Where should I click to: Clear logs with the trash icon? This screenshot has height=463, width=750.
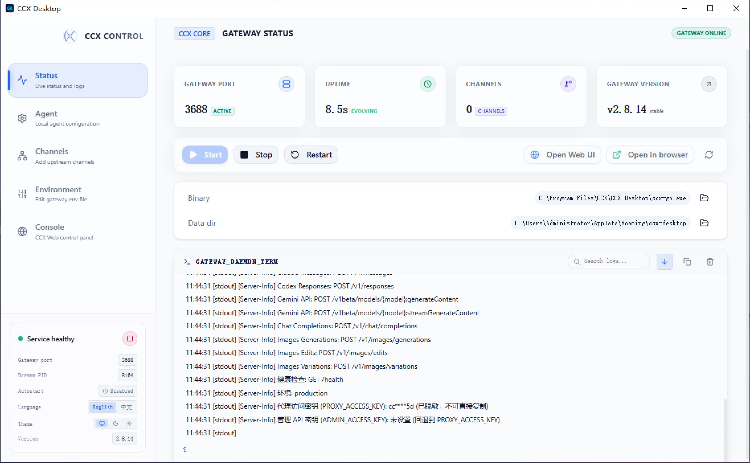[710, 261]
